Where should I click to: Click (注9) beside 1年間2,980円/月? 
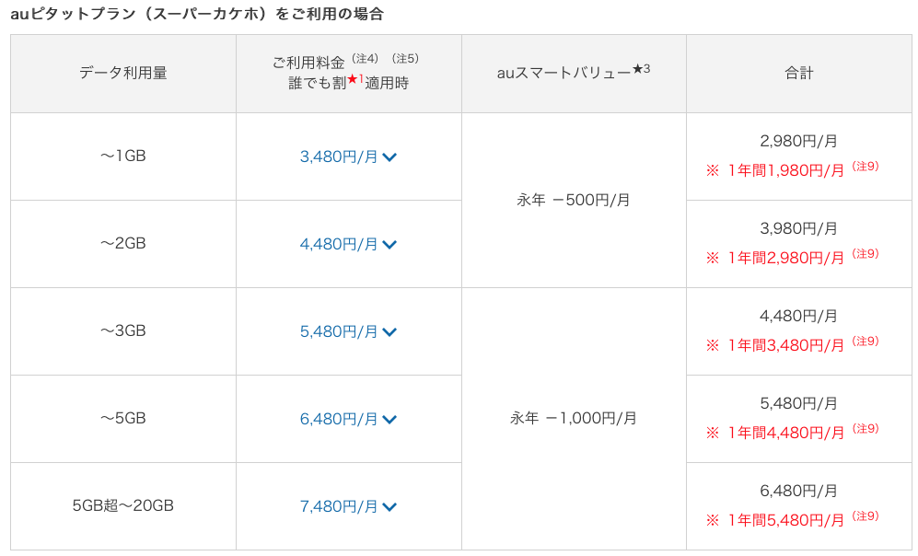coord(866,253)
